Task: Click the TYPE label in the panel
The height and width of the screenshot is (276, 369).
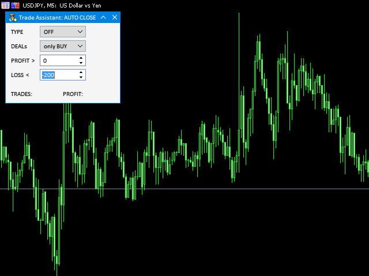Action: coord(17,32)
